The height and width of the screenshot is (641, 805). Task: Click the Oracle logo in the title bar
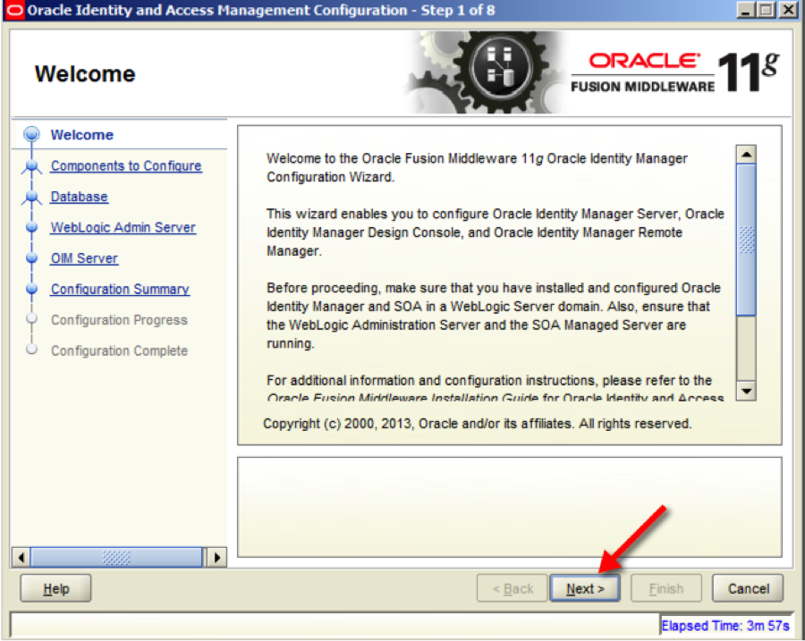point(15,9)
